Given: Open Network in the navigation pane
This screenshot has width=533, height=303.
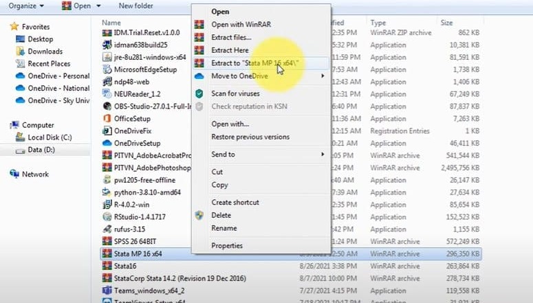Looking at the screenshot, I should (x=35, y=175).
